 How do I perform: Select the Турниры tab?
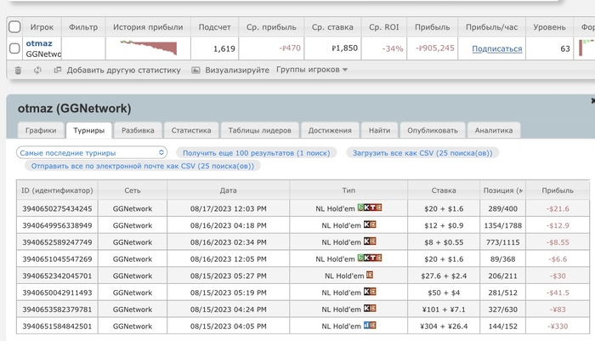click(88, 130)
